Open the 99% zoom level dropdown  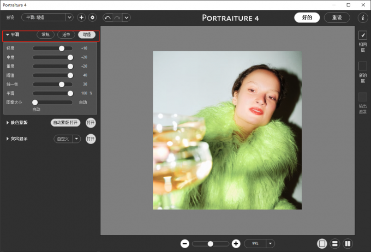(x=270, y=244)
